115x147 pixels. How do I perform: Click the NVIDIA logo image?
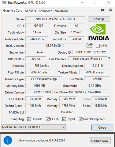click(x=99, y=32)
